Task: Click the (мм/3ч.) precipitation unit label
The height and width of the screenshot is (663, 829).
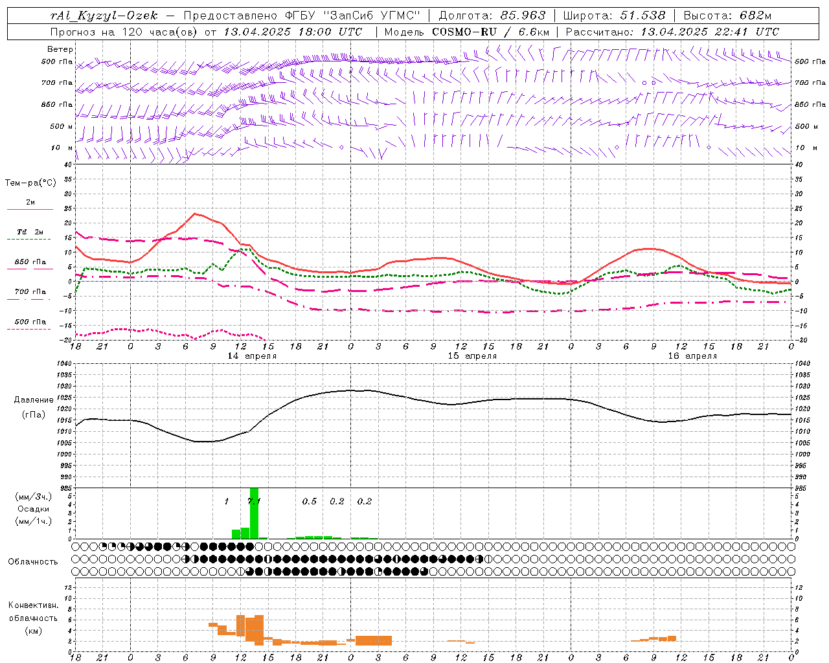Action: [x=34, y=497]
